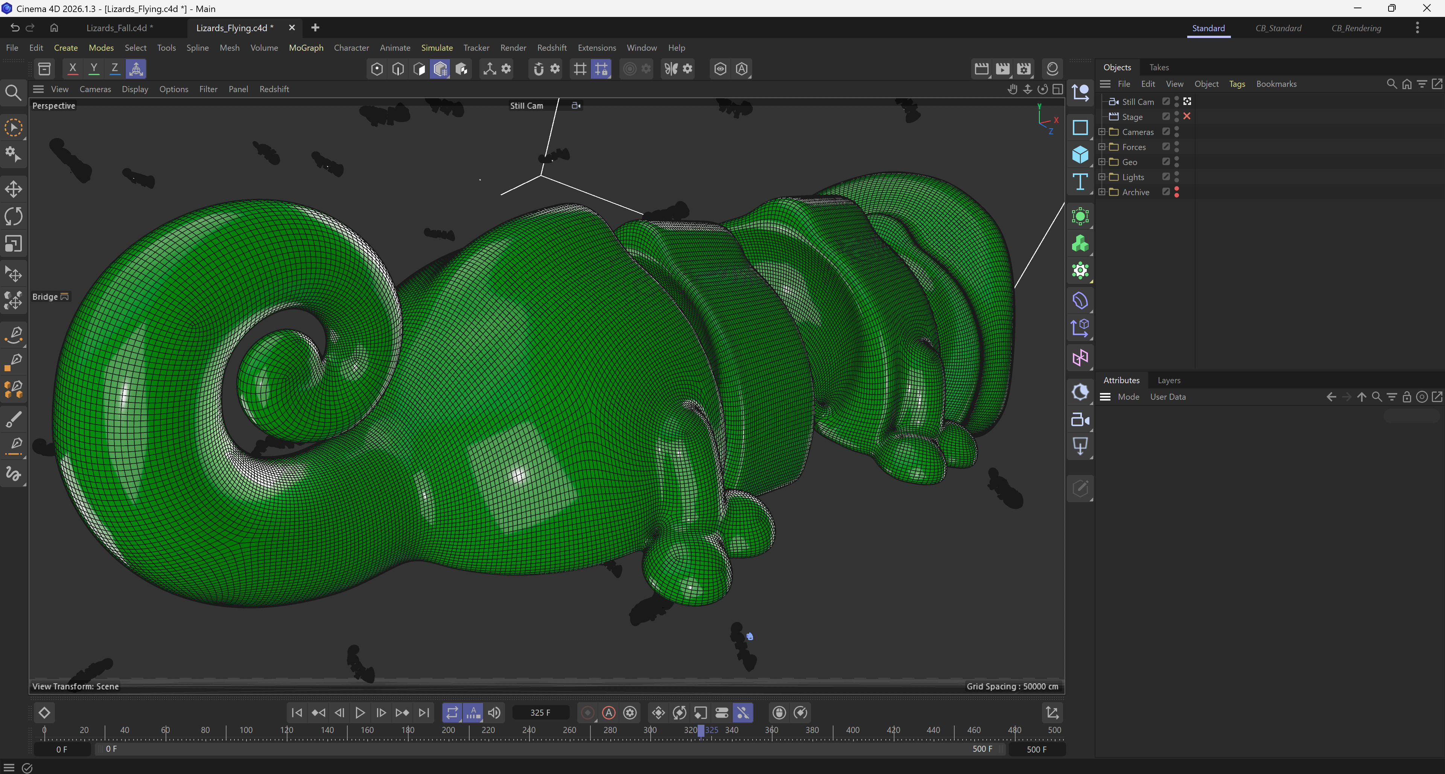Viewport: 1445px width, 774px height.
Task: Open Render Settings clapperboard gear icon
Action: coord(1024,69)
